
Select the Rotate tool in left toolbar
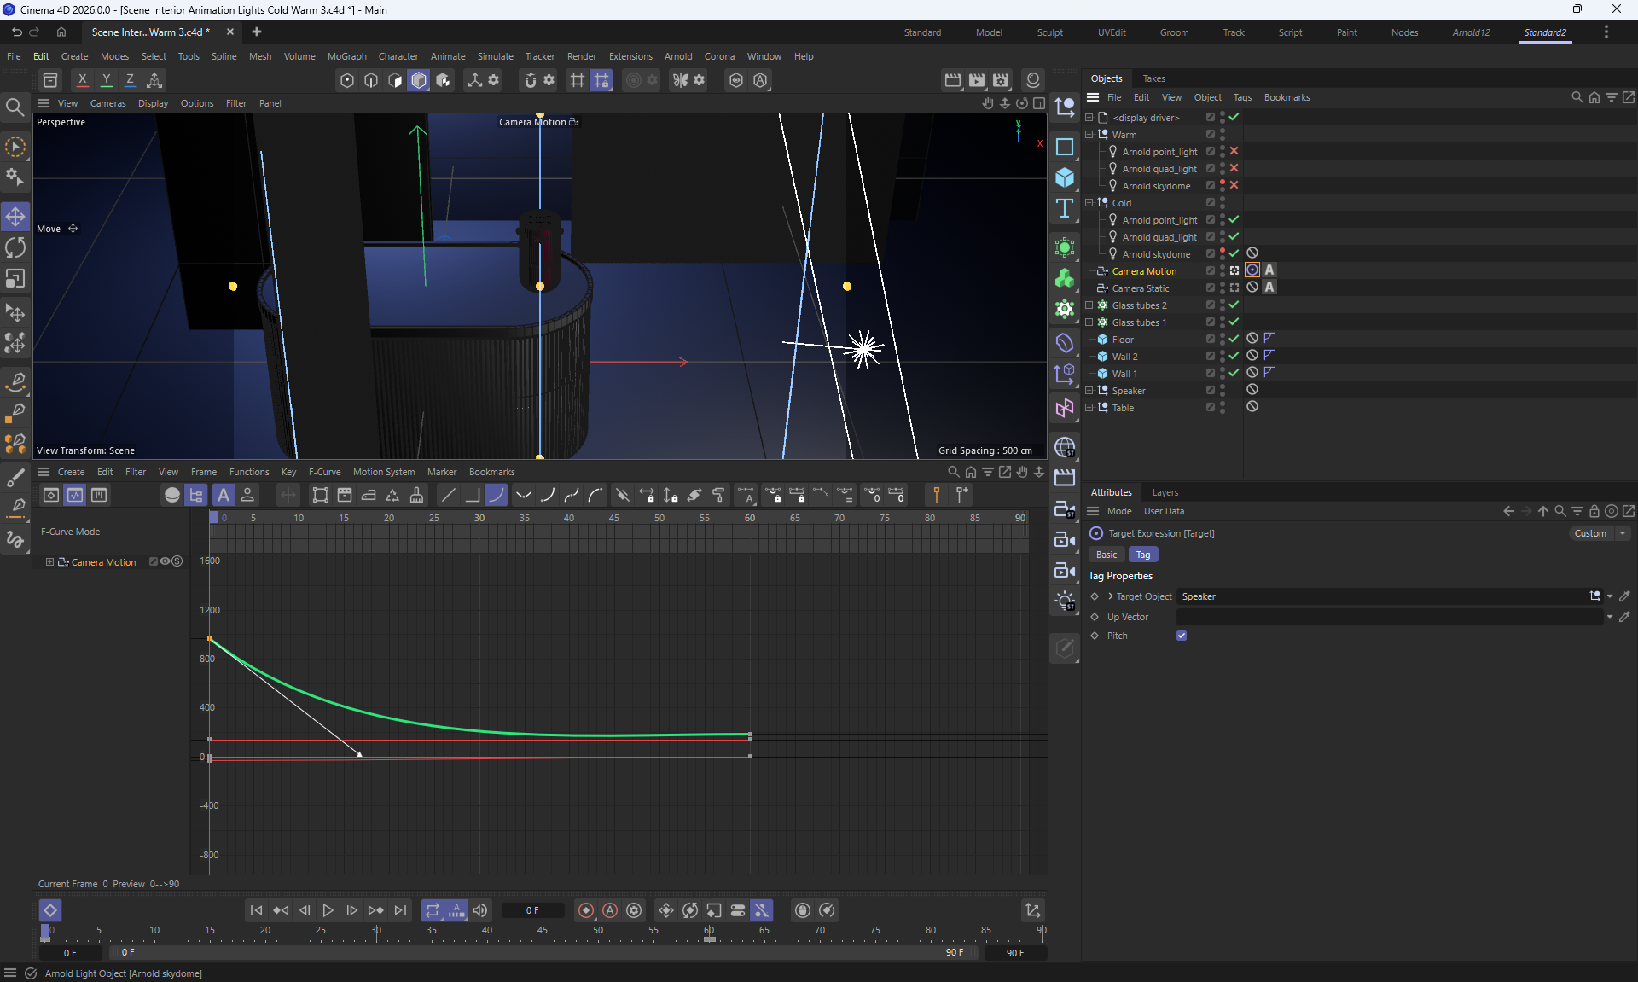[x=15, y=247]
